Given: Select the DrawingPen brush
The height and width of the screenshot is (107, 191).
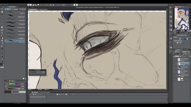Looking at the screenshot, I should 15,34.
